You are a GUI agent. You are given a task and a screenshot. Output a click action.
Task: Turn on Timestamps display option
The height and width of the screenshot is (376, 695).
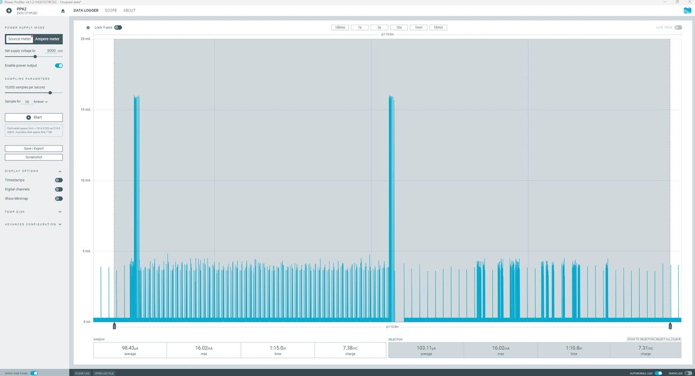(x=59, y=180)
